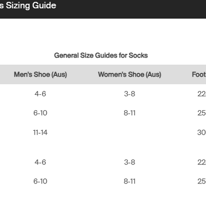The height and width of the screenshot is (206, 206).
Task: Select first men's size 6-10 cell
Action: 40,113
